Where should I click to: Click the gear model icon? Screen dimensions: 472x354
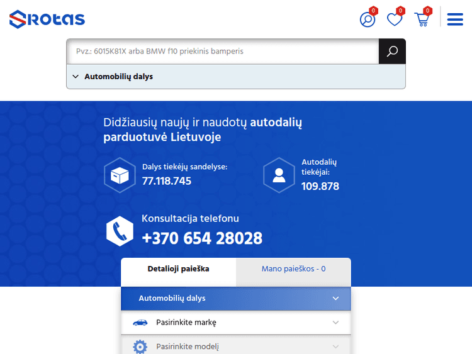[x=140, y=346]
